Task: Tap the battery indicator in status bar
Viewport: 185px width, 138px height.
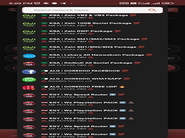Action: click(168, 3)
